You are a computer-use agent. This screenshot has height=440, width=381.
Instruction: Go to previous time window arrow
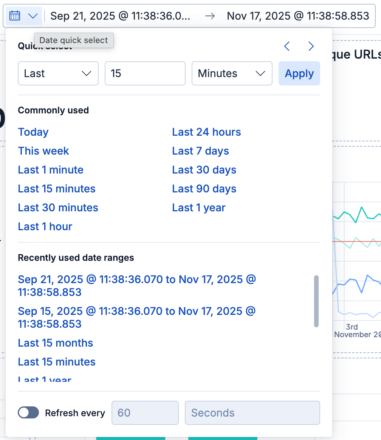coord(287,46)
